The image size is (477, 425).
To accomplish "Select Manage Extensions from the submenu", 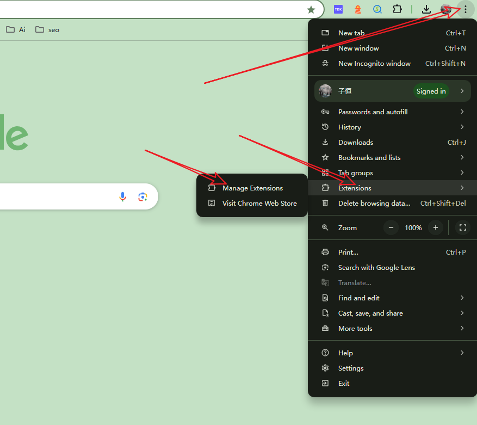I will [252, 188].
